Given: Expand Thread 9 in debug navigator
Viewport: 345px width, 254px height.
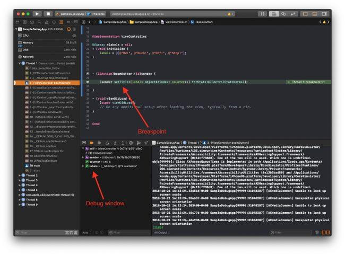Looking at the screenshot, I should tap(20, 205).
